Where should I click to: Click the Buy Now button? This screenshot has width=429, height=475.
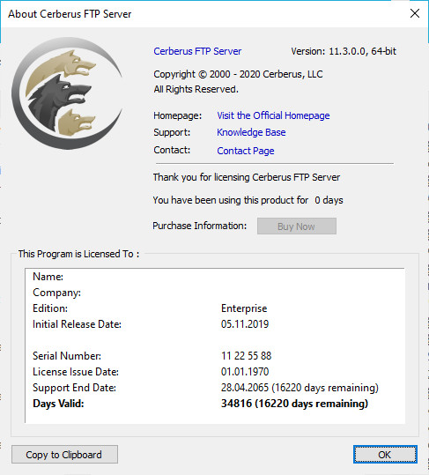coord(297,226)
